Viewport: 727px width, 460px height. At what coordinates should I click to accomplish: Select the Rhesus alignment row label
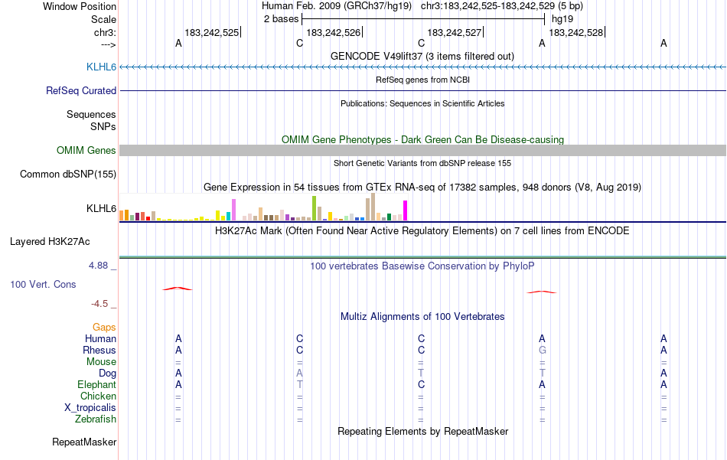(99, 350)
